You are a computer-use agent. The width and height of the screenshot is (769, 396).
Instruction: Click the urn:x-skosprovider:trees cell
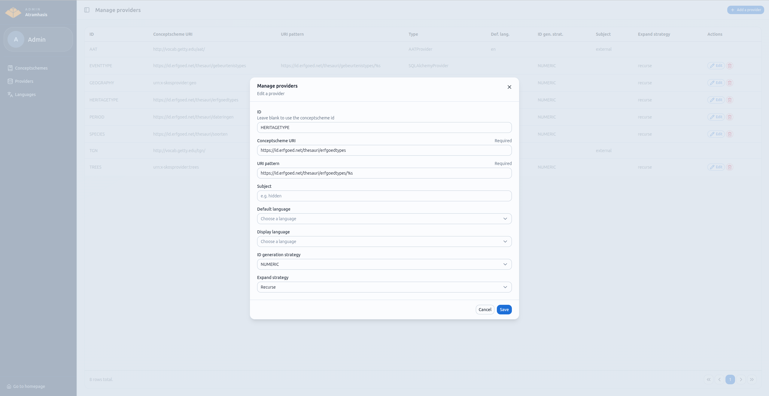(176, 167)
